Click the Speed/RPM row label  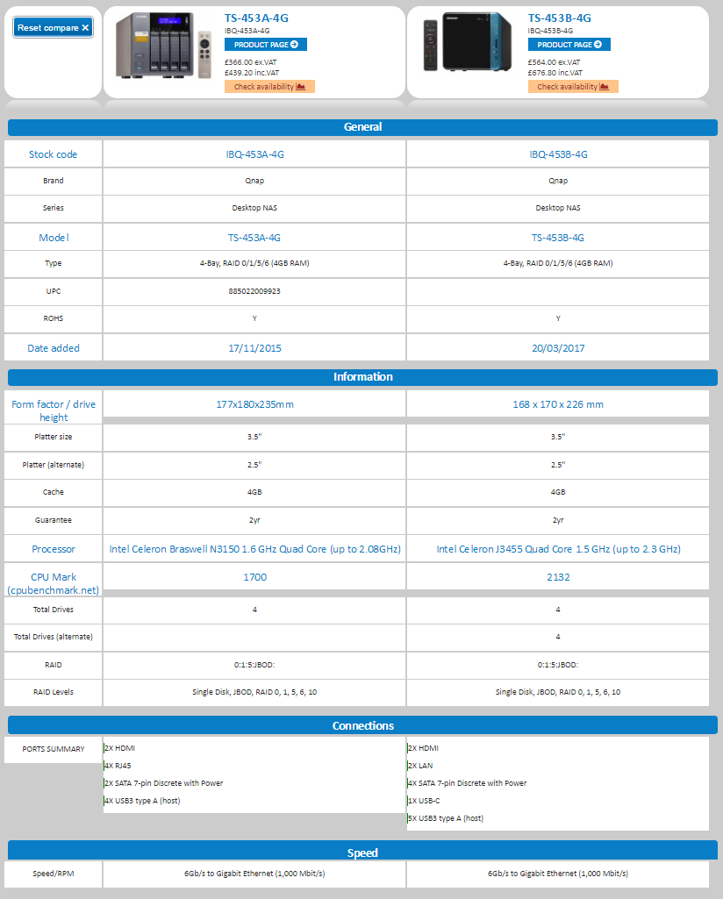54,874
